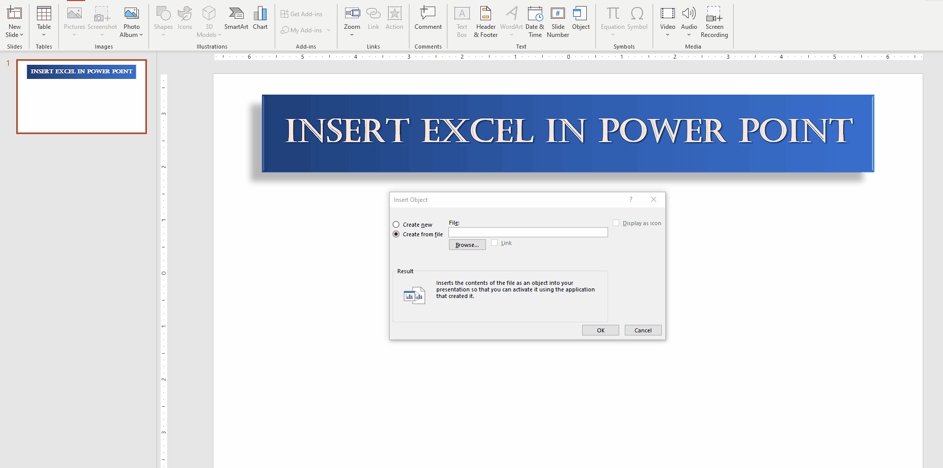Toggle the Link checkbox
The height and width of the screenshot is (468, 943).
[494, 243]
